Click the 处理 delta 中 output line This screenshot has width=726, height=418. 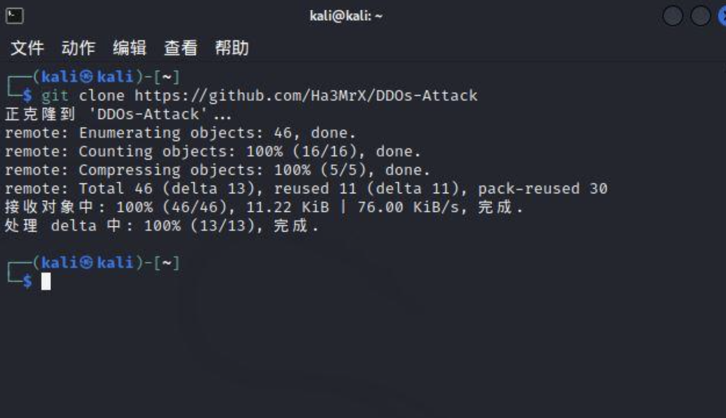(161, 225)
